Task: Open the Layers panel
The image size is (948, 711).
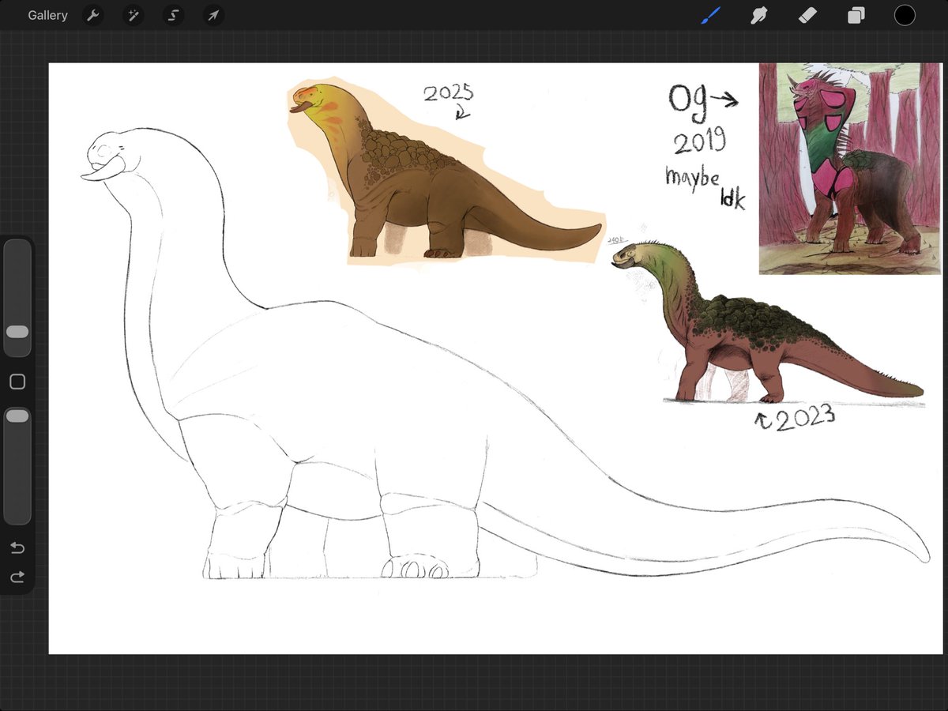Action: pyautogui.click(x=856, y=15)
